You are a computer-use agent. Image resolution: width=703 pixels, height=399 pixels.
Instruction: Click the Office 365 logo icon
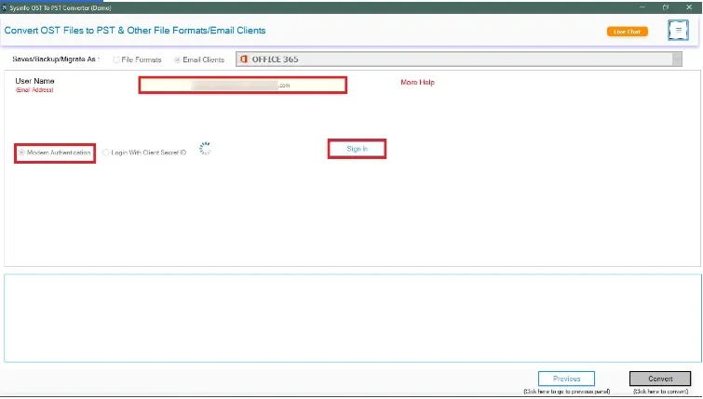click(x=244, y=60)
